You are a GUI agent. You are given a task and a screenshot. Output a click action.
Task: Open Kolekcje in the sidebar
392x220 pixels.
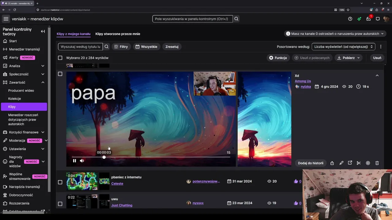point(14,99)
